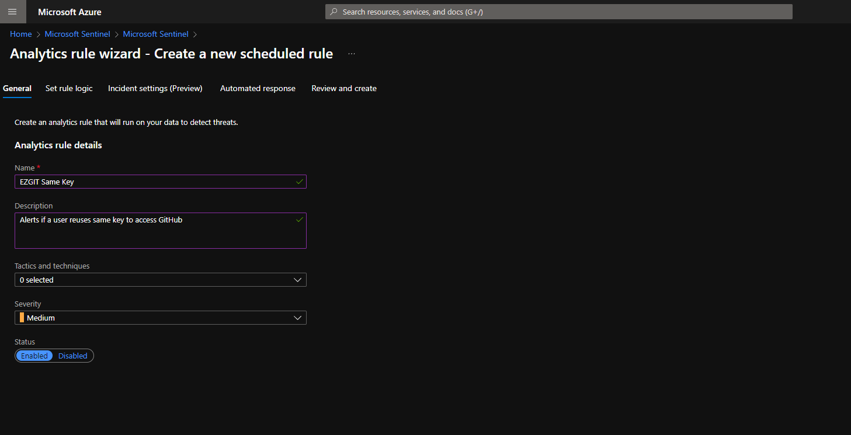Screen dimensions: 851x435
Task: Go to the Automated response tab
Action: tap(258, 89)
